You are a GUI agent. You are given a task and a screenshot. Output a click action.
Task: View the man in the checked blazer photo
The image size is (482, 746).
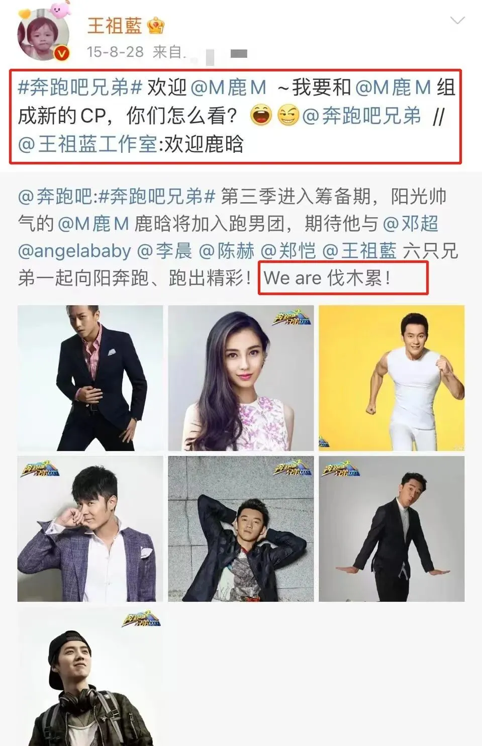90,529
